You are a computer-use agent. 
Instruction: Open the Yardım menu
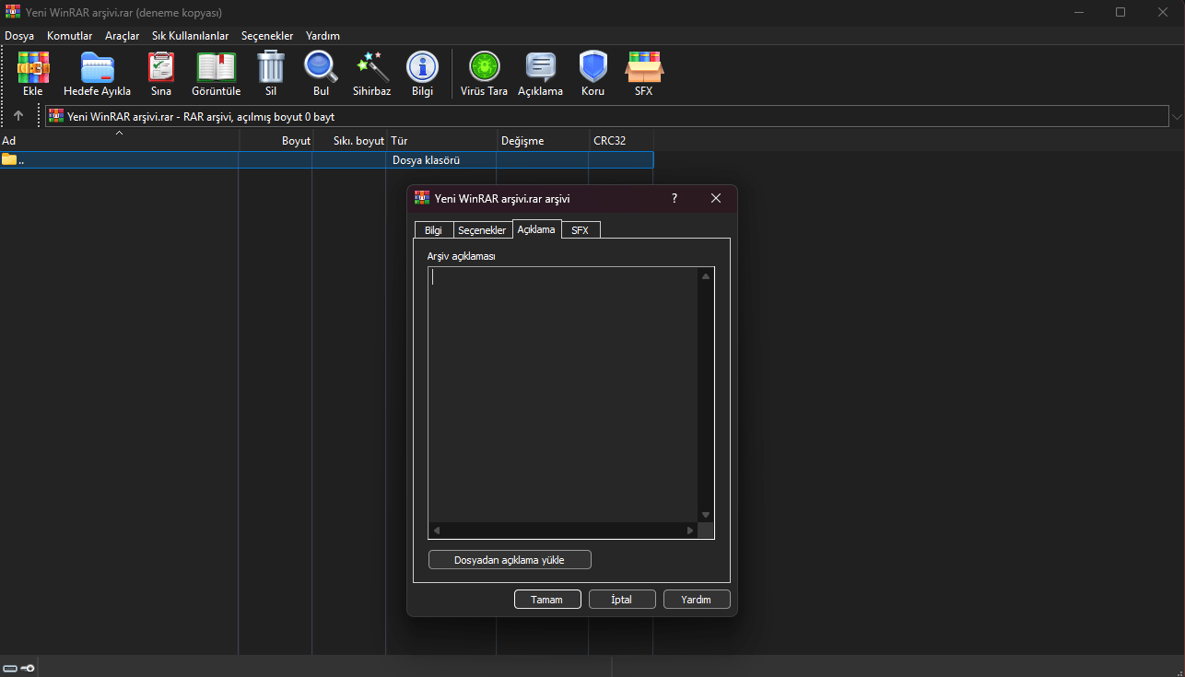tap(323, 36)
